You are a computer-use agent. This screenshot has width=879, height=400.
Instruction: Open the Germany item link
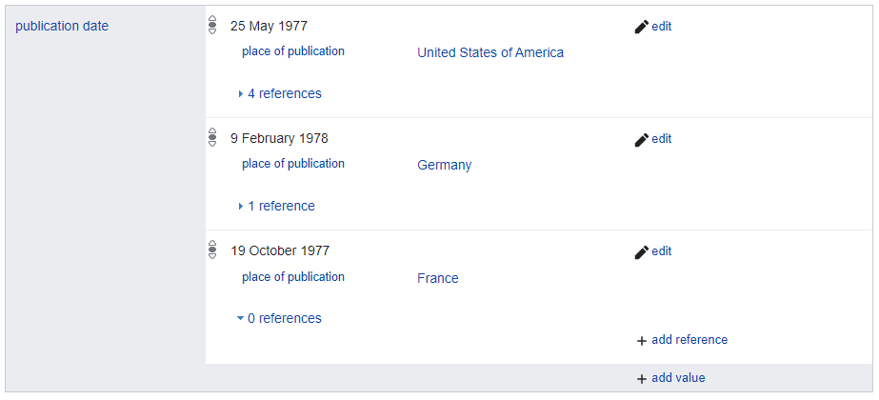point(445,165)
